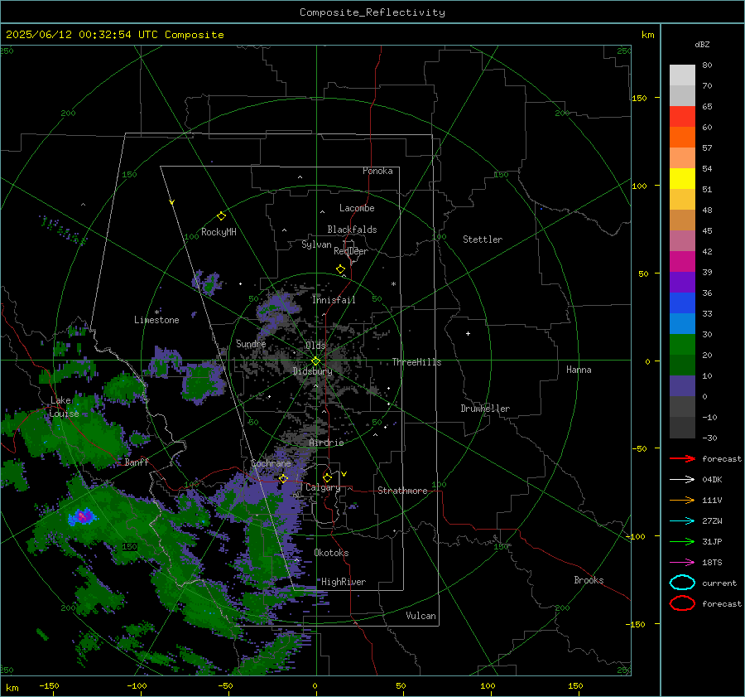745x697 pixels.
Task: Click the magenta 18TS arrow in legend
Action: [x=682, y=563]
